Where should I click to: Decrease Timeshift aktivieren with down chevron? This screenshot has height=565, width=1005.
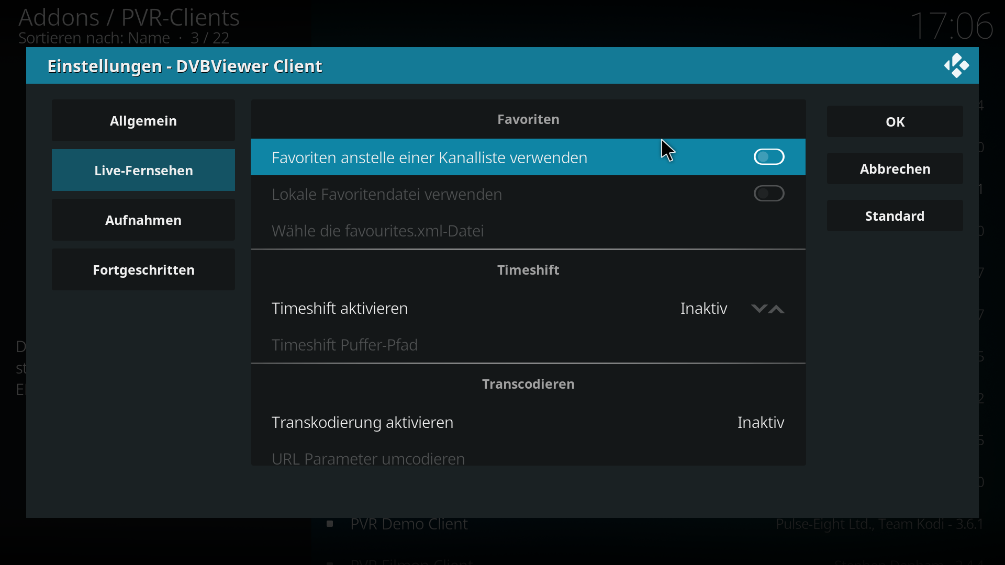point(758,309)
